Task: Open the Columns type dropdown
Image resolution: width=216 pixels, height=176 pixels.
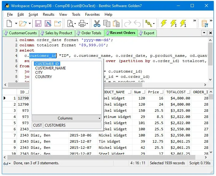Action: (x=67, y=118)
